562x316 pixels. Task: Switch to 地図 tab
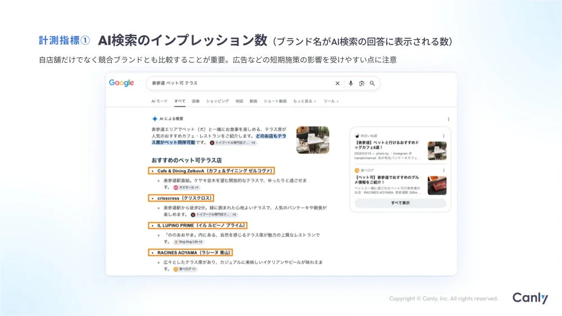(x=239, y=101)
